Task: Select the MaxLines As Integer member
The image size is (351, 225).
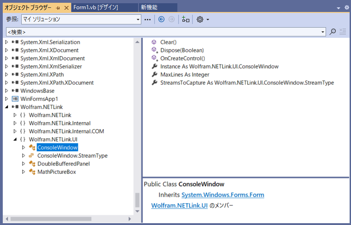Action: point(185,74)
